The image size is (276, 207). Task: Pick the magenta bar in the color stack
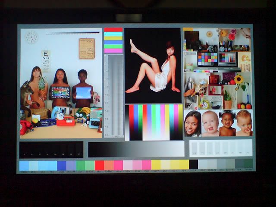(113, 50)
